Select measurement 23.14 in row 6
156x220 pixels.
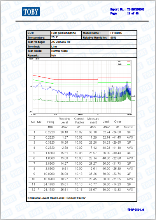click(x=93, y=158)
